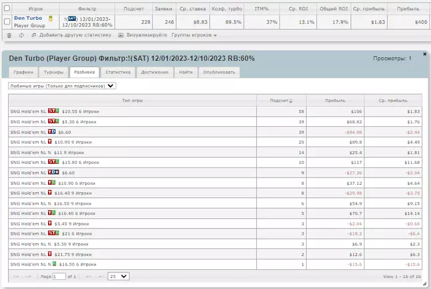This screenshot has height=289, width=431.
Task: Click the refresh icon next to trash
Action: (x=22, y=35)
